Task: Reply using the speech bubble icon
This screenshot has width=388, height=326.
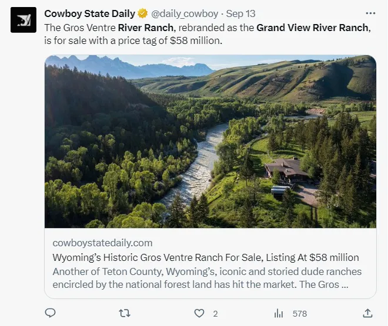Action: [51, 313]
